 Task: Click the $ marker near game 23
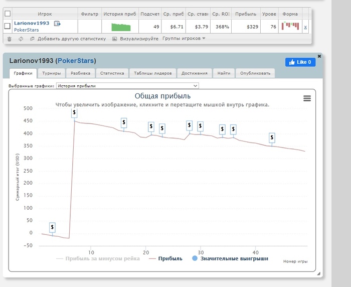pos(162,128)
